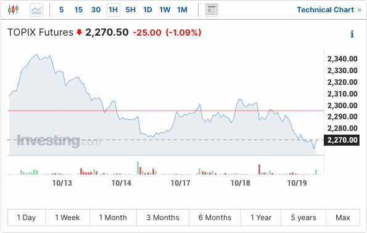Screen dimensions: 367x233
Task: Show the 1 Month range
Action: (x=113, y=218)
